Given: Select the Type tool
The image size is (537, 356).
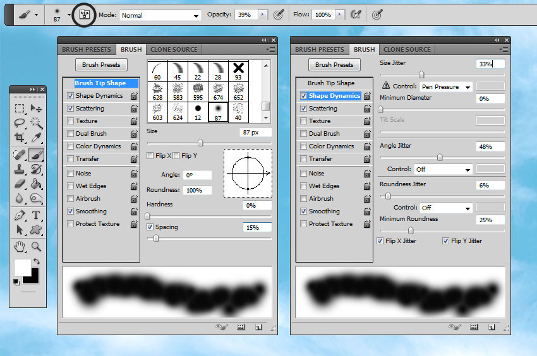Looking at the screenshot, I should [x=36, y=215].
